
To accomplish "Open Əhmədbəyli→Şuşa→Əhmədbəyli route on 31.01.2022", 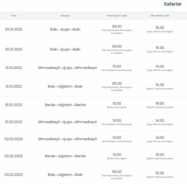I will coord(67,68).
